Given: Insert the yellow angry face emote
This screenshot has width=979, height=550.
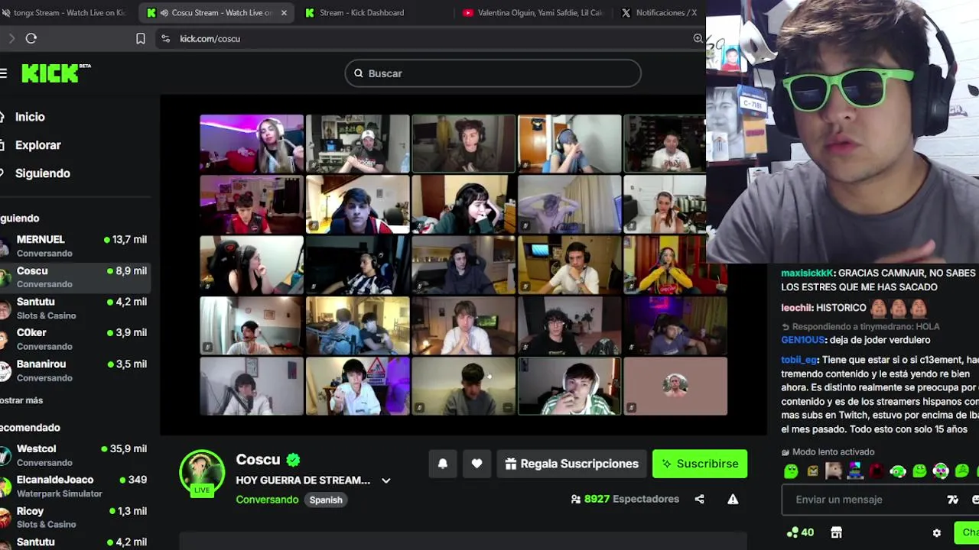Looking at the screenshot, I should (x=812, y=471).
